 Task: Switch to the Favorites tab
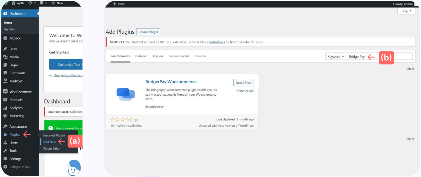click(x=200, y=56)
